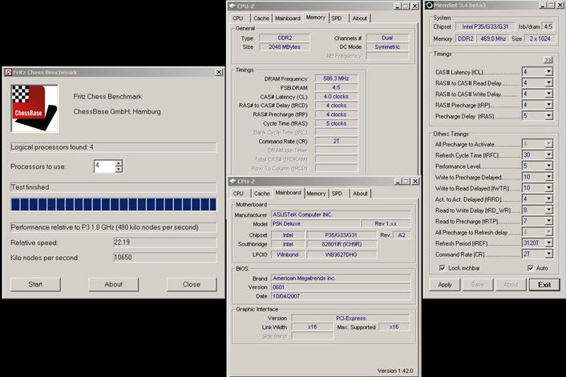Open the Refresh Cycle Time (tRFC) dropdown

click(x=548, y=154)
